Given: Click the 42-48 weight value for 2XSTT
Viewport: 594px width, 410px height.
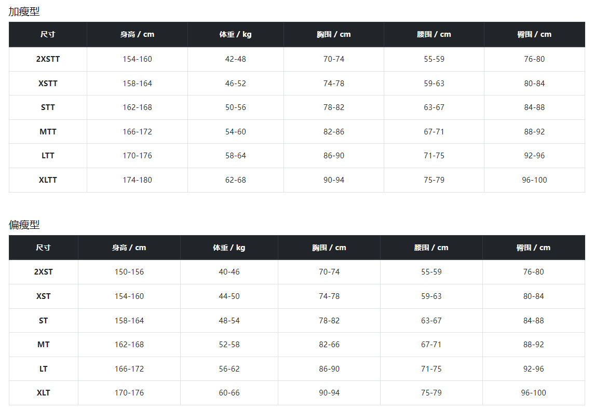Looking at the screenshot, I should 236,59.
